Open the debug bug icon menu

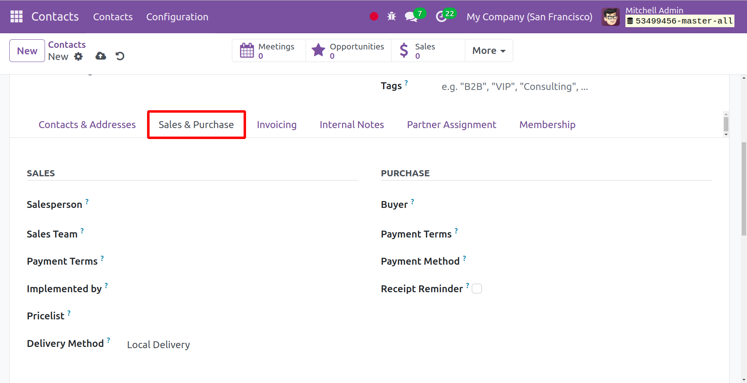pyautogui.click(x=391, y=17)
